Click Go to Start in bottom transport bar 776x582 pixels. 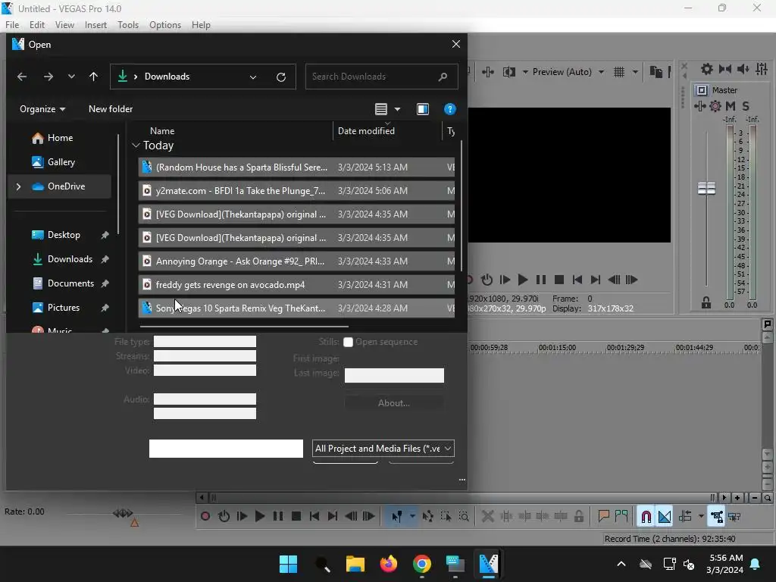pos(314,516)
